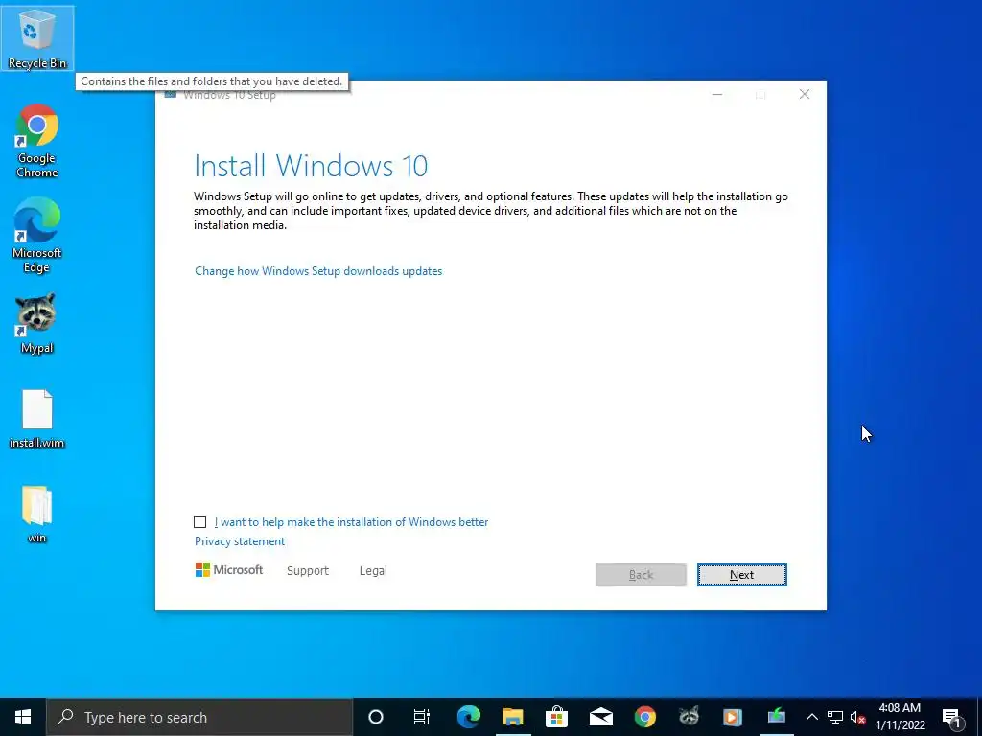Select the install.wim file on desktop
Image resolution: width=982 pixels, height=736 pixels.
coord(37,419)
